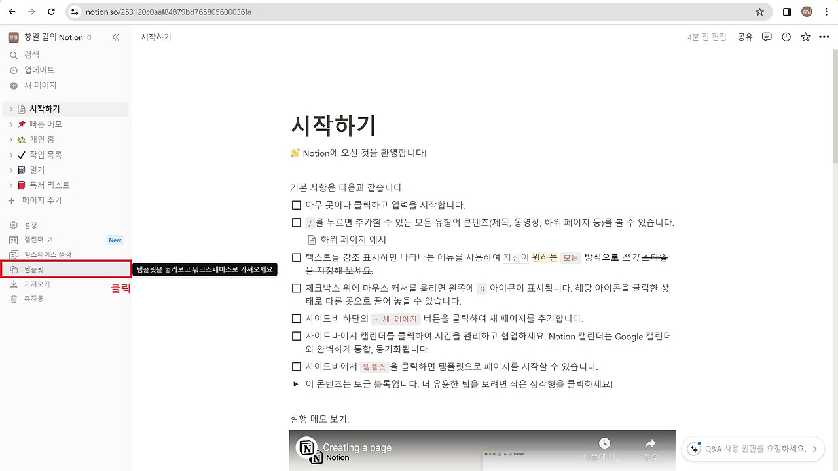Expand the 이 콘텐츠는 토글 블록입니다 triangle

point(296,385)
